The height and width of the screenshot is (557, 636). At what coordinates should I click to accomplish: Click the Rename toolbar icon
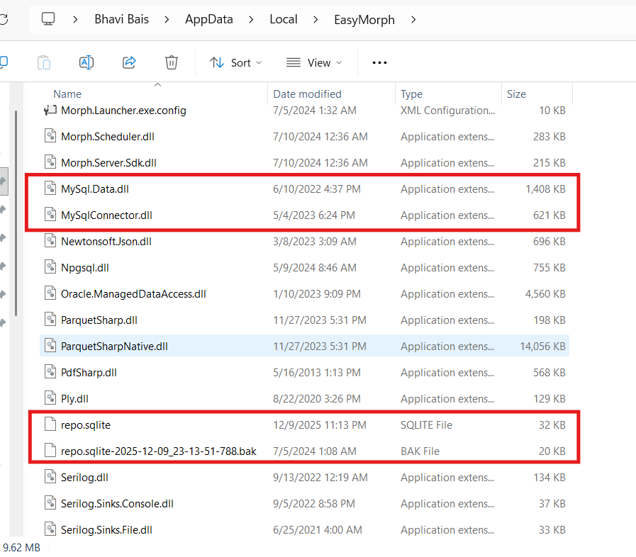[x=87, y=62]
